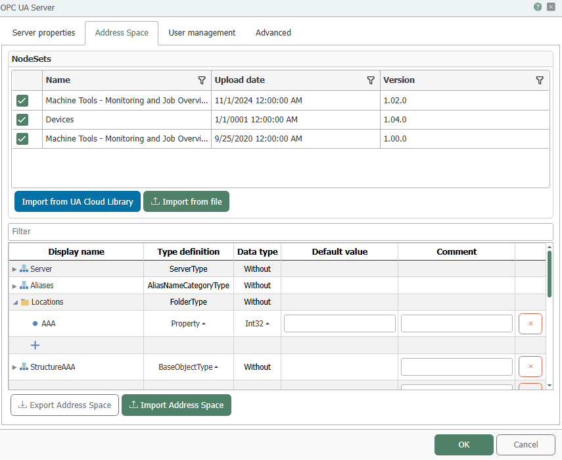Select the AAA property dot icon
Image resolution: width=562 pixels, height=460 pixels.
coord(35,324)
